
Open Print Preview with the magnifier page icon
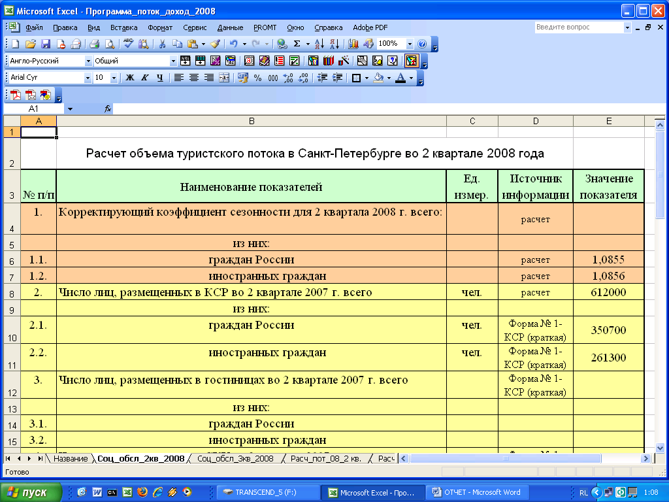[x=110, y=44]
